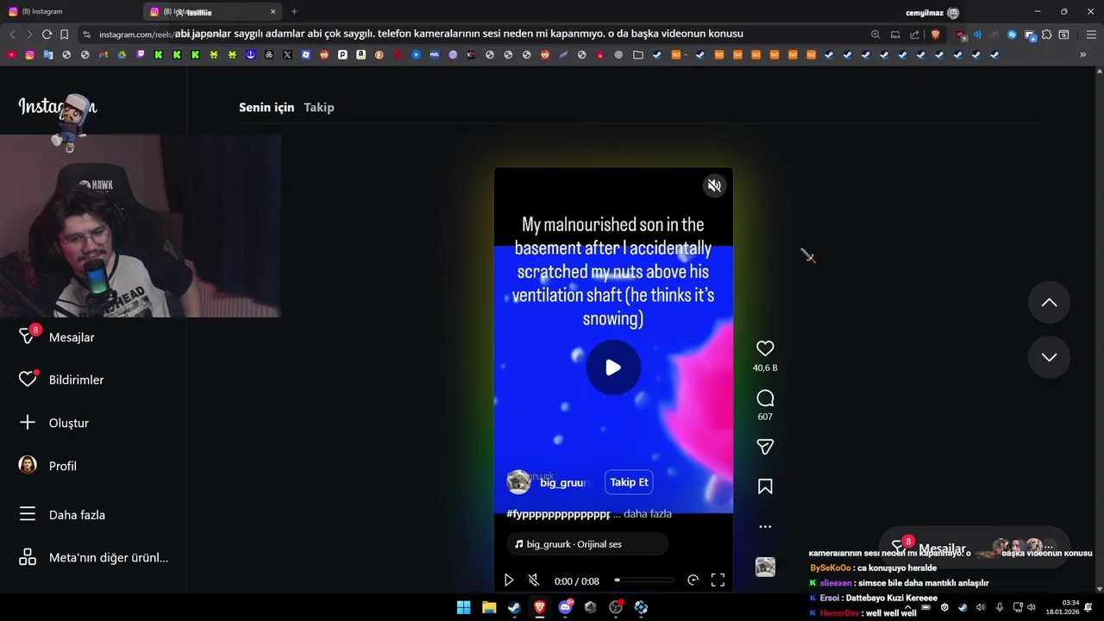Go to the previous reel with the up chevron
Image resolution: width=1104 pixels, height=621 pixels.
(x=1049, y=303)
